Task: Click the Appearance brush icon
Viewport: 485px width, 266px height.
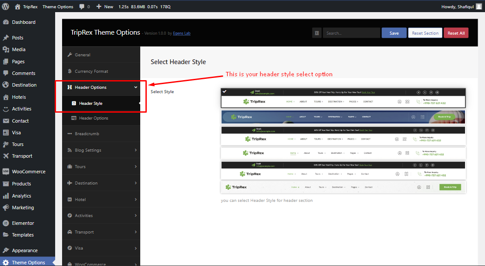Action: tap(6, 250)
